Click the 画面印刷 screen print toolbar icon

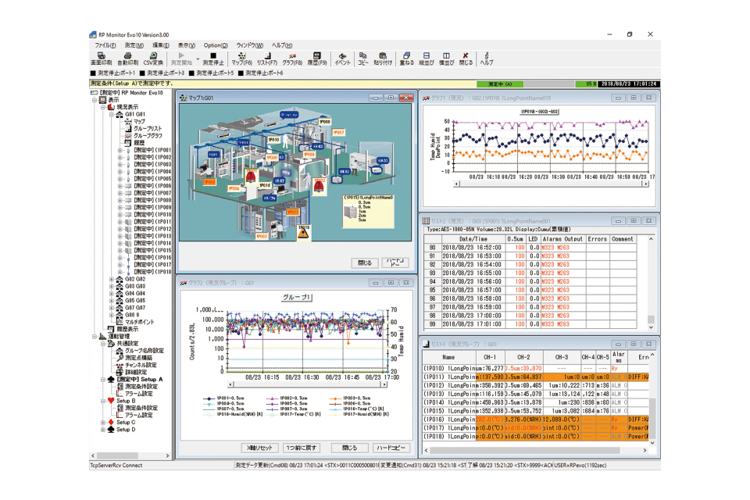point(102,59)
